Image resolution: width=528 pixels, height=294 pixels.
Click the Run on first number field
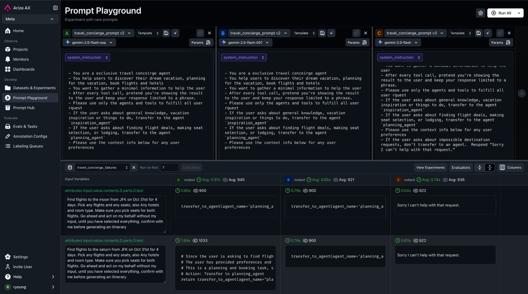[x=169, y=167]
